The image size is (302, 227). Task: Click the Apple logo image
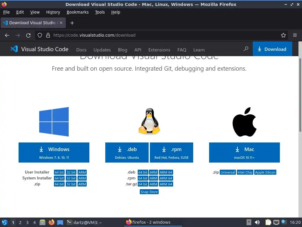coord(244,122)
